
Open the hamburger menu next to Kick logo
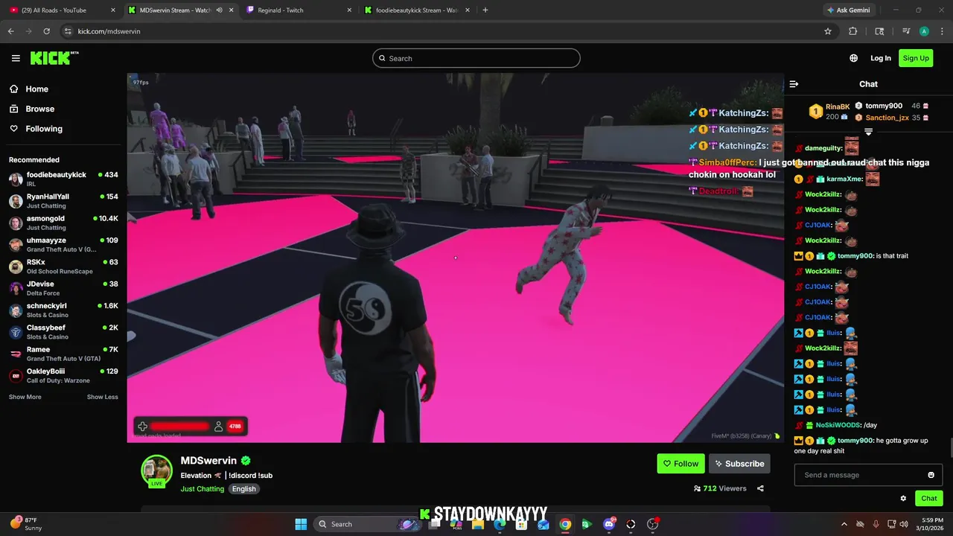point(16,58)
